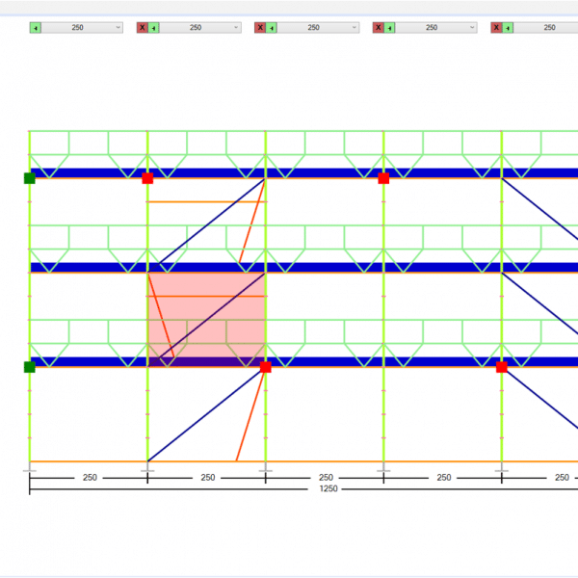The width and height of the screenshot is (578, 578).
Task: Click the 250 dimension label under the first bay
Action: (90, 478)
